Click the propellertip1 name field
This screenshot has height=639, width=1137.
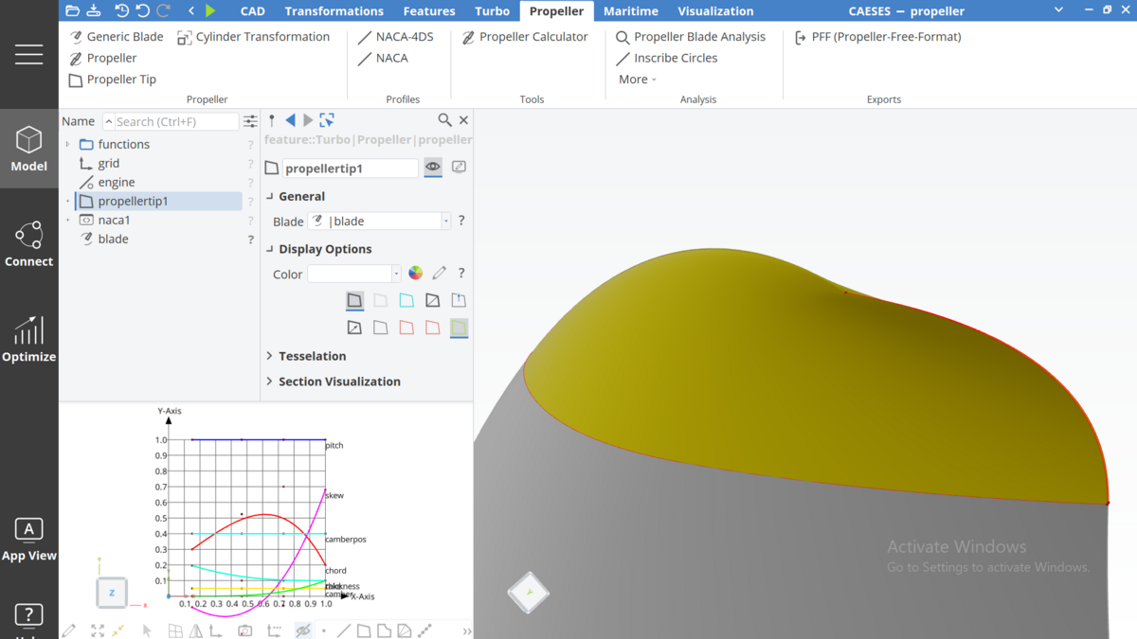(351, 169)
